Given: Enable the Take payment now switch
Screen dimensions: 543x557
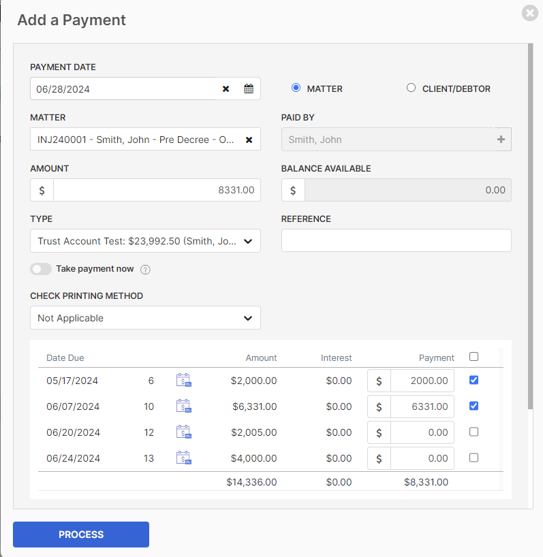Looking at the screenshot, I should coord(41,269).
